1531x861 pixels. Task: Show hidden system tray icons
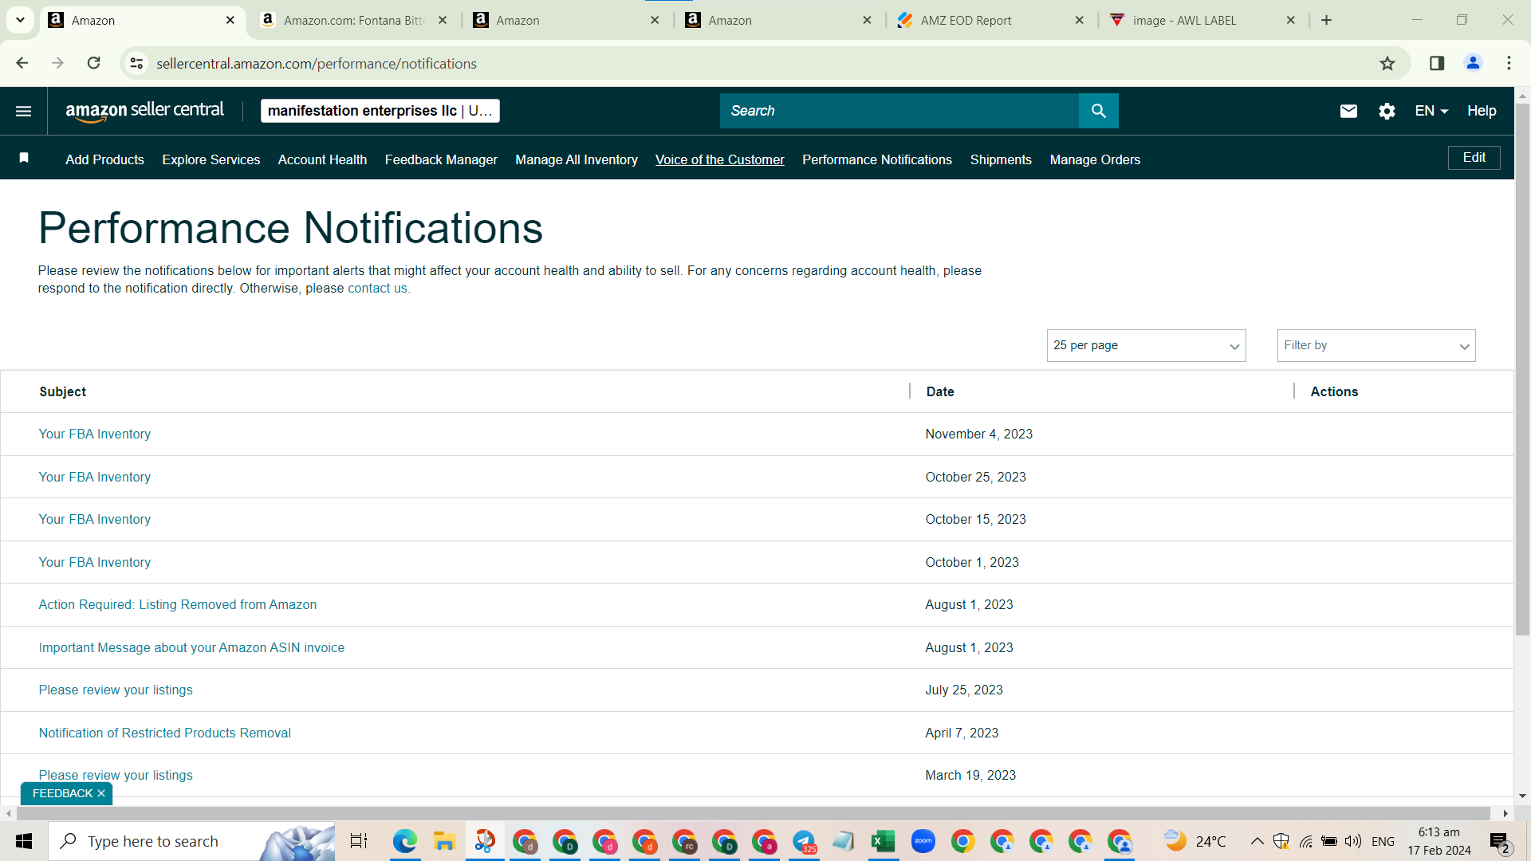tap(1257, 841)
